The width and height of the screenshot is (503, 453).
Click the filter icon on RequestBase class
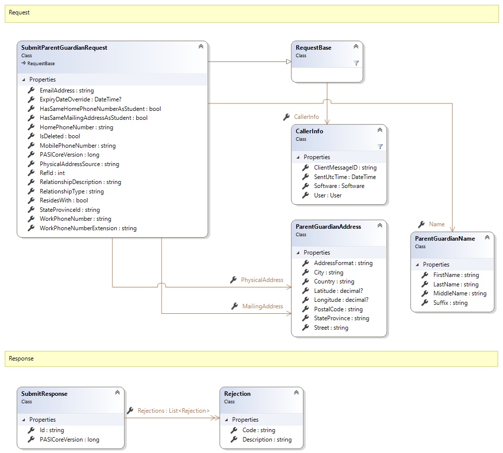pyautogui.click(x=356, y=63)
